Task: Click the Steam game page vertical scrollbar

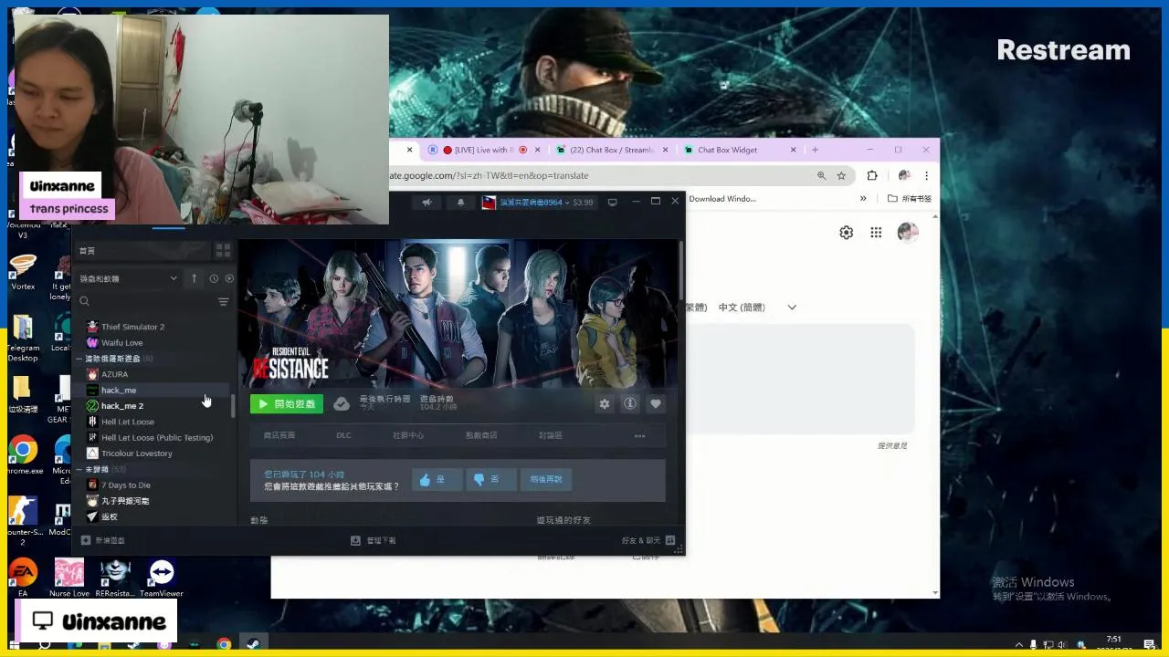Action: click(x=681, y=271)
